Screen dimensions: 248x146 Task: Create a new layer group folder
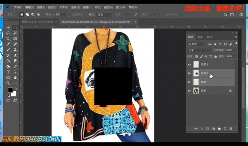(x=219, y=129)
